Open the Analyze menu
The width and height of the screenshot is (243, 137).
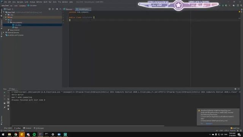[32, 2]
